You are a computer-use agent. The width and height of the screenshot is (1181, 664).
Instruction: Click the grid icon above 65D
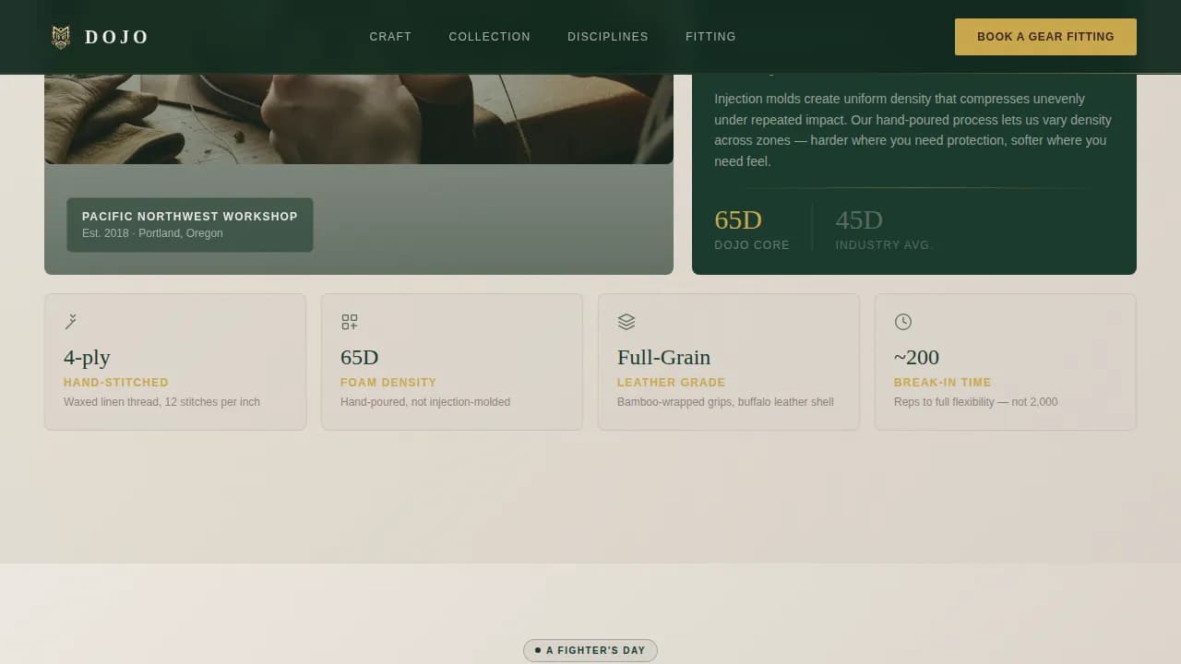pos(349,321)
